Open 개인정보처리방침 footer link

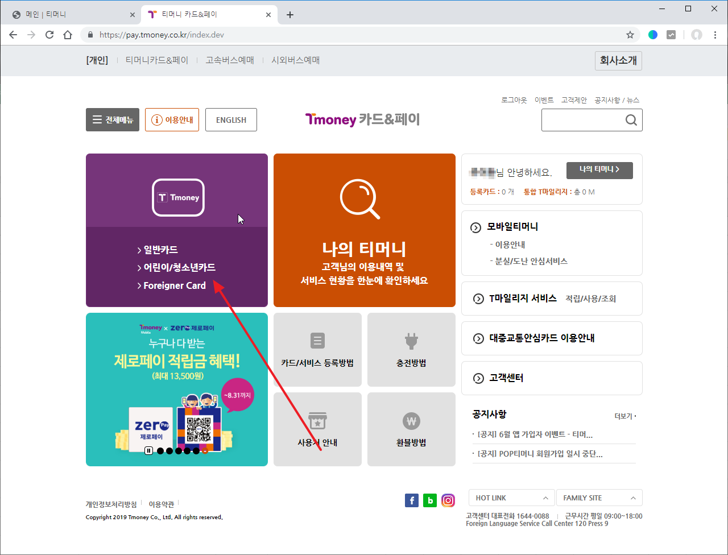point(111,504)
